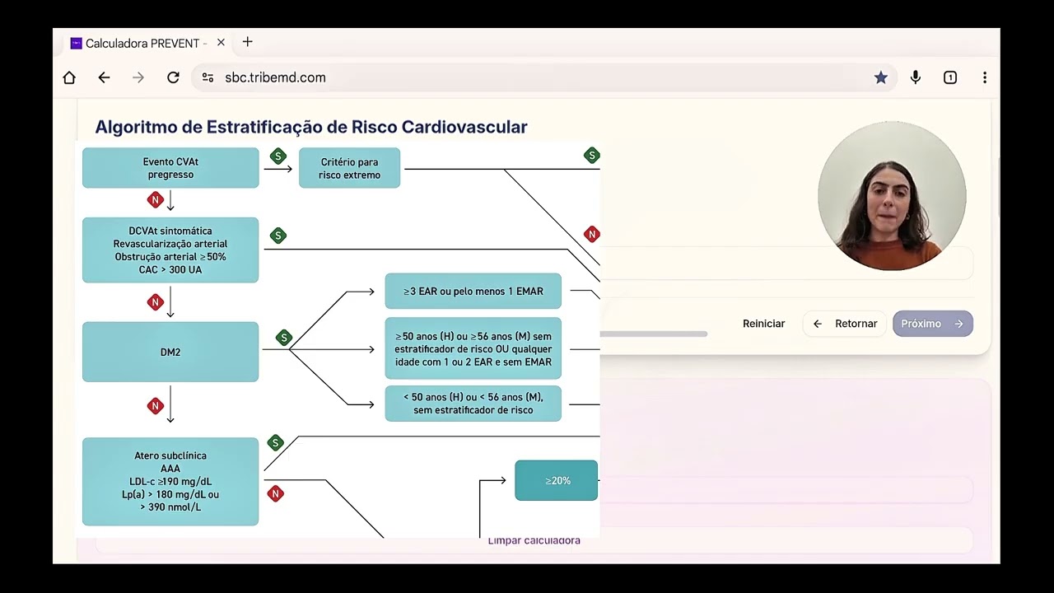Click the bookmark star icon
Image resolution: width=1054 pixels, height=593 pixels.
(x=881, y=77)
